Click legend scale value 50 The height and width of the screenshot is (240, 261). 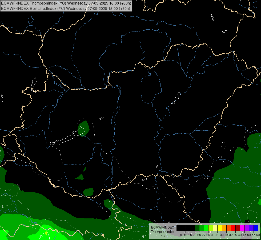(x=249, y=235)
